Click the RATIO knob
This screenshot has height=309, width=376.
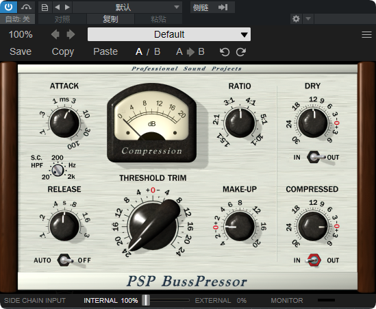240,123
